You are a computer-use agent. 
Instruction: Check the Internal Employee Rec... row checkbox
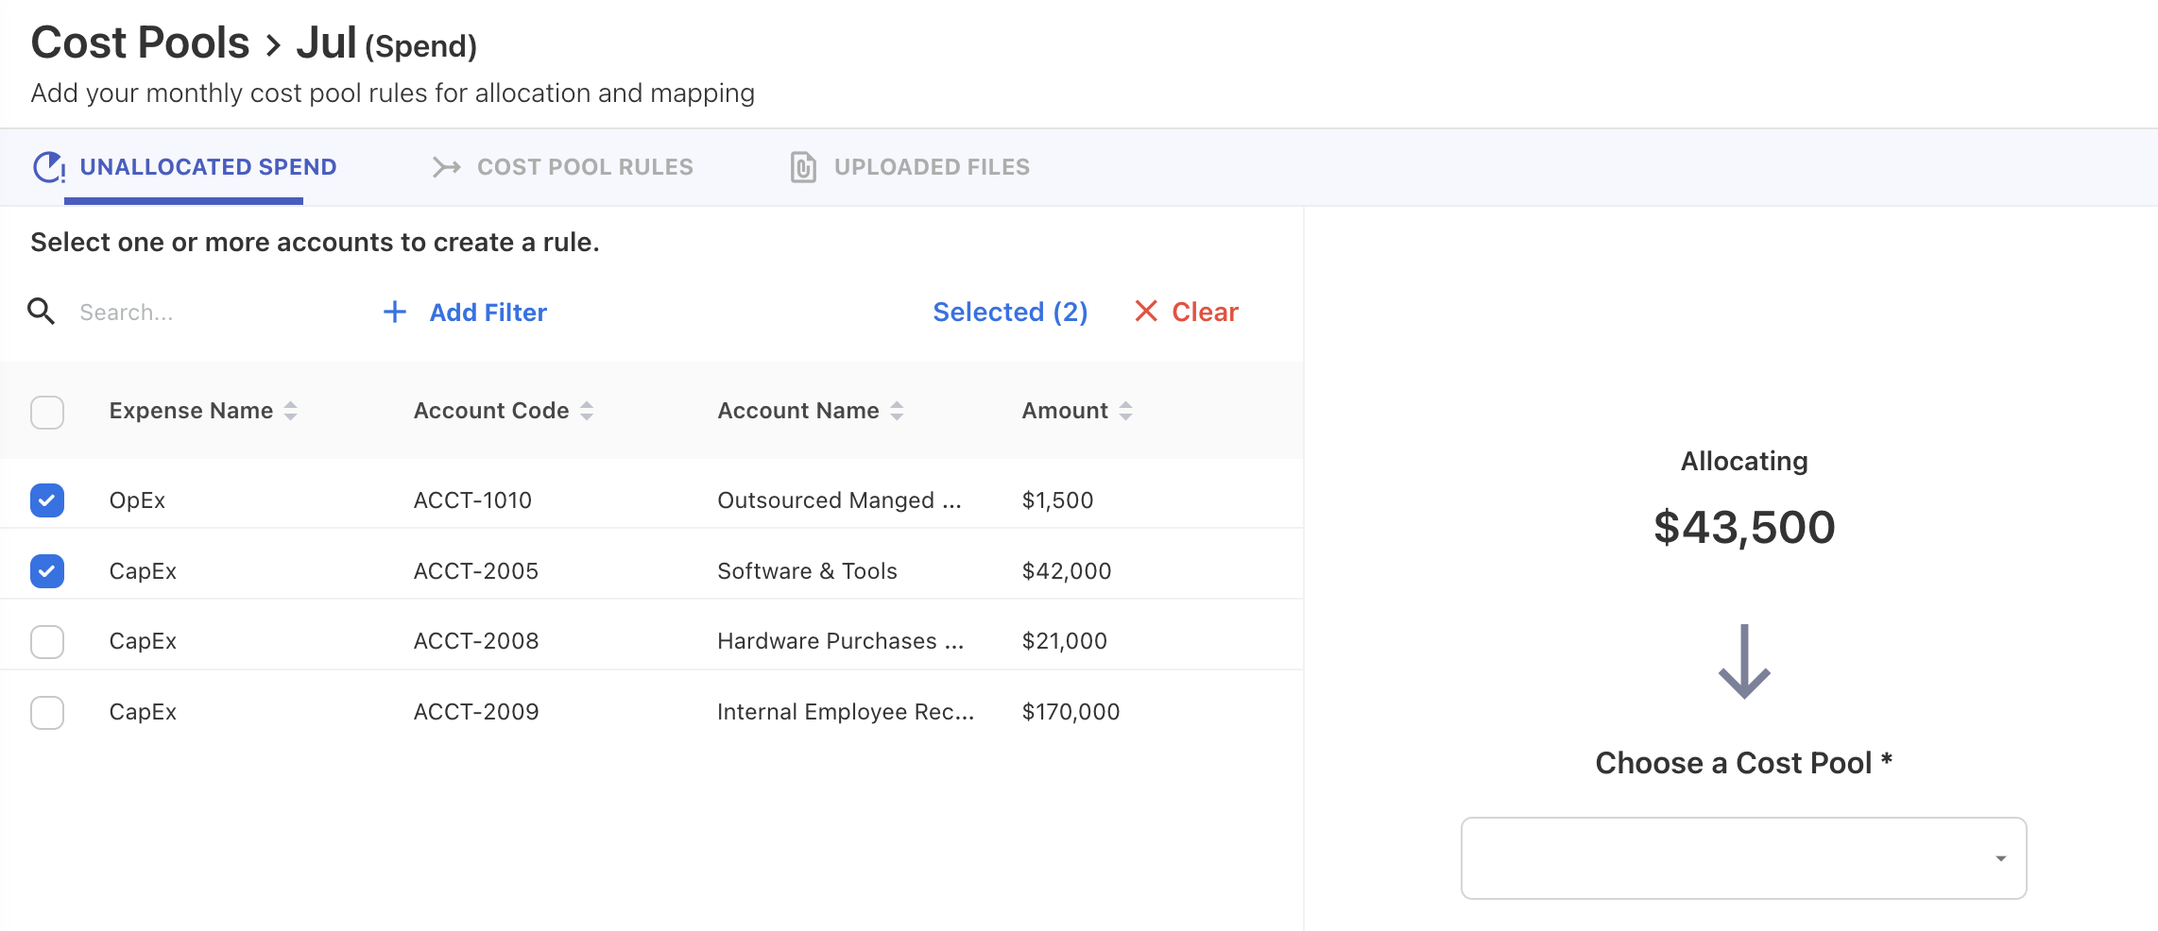tap(47, 713)
